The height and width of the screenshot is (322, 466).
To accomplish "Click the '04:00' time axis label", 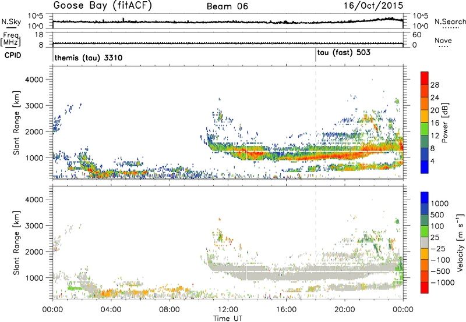I will coord(111,310).
